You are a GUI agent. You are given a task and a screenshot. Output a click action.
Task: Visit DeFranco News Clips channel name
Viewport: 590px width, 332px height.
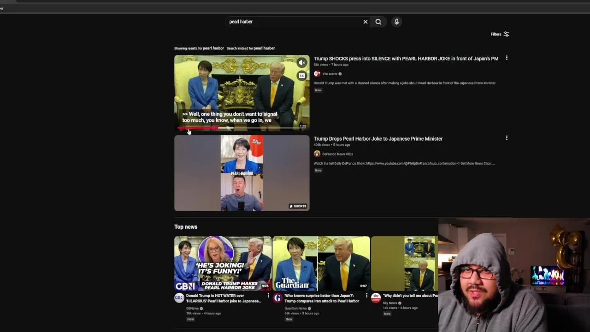337,154
